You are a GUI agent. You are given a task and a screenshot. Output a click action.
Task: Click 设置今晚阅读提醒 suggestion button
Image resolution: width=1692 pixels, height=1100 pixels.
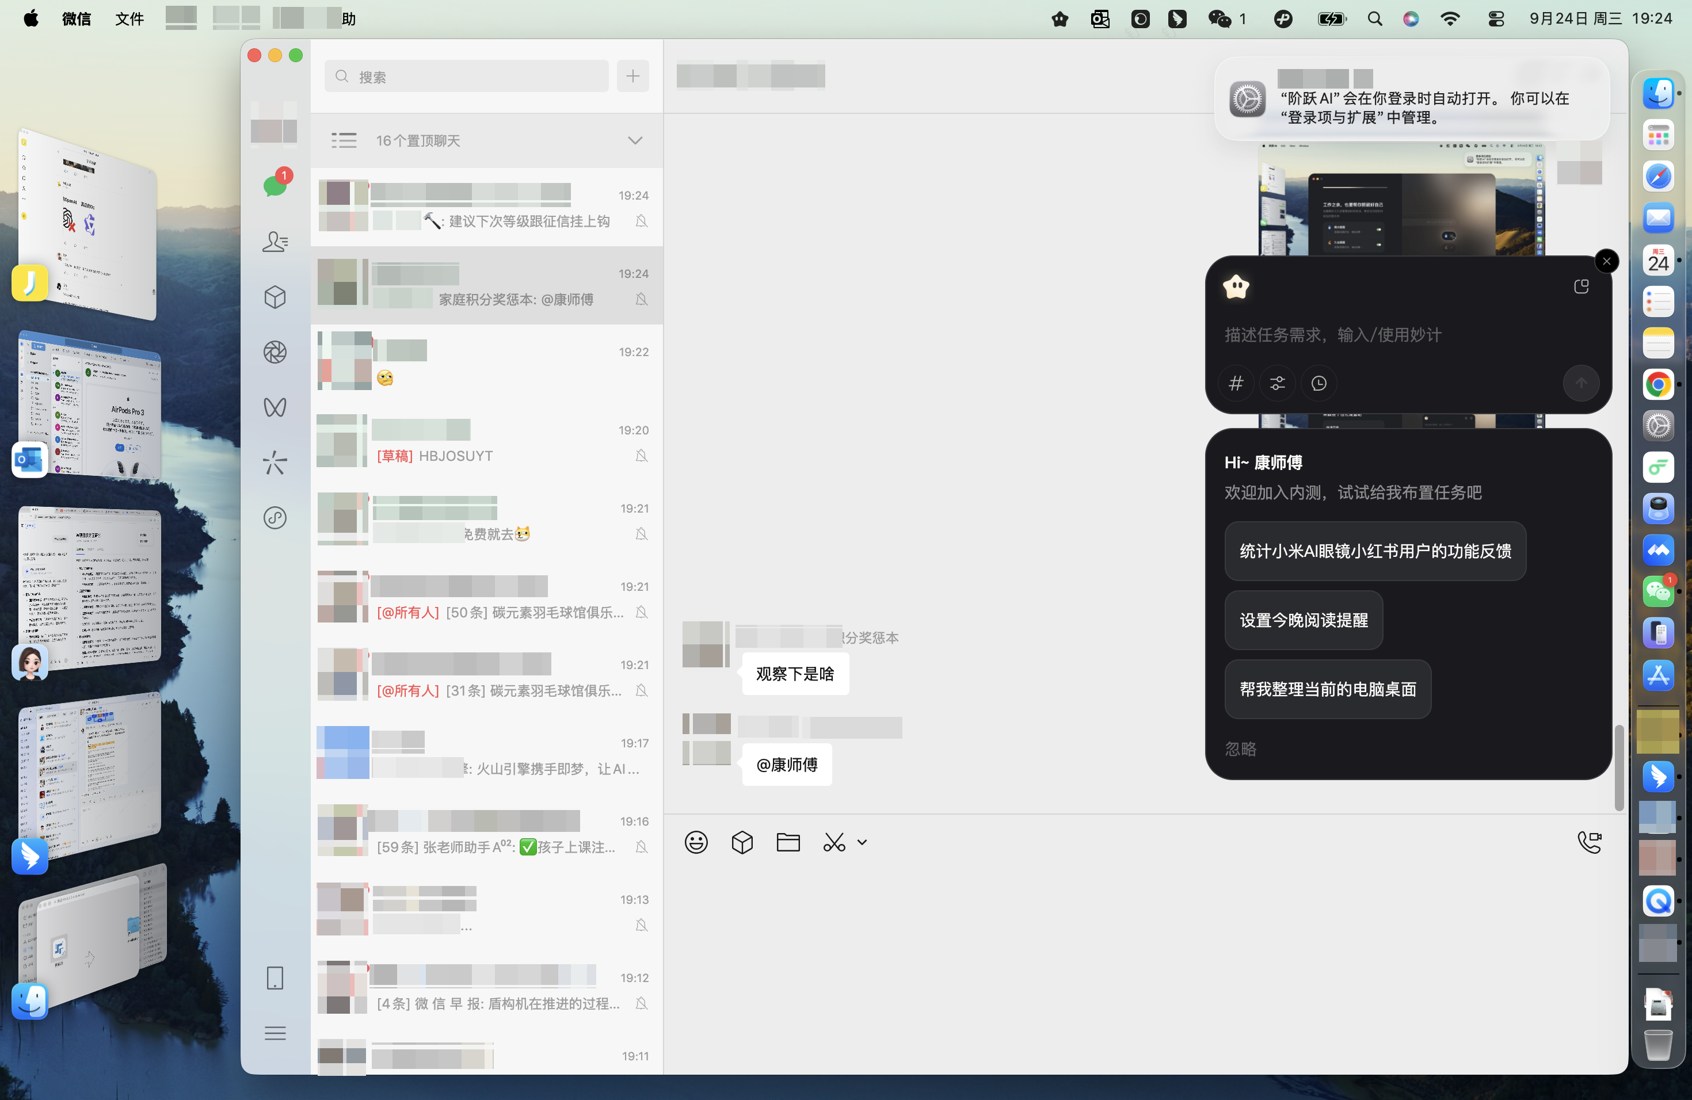1303,620
